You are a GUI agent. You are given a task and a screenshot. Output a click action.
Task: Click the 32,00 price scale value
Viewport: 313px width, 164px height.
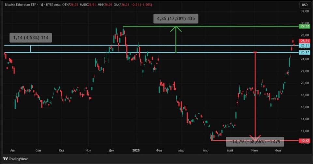click(x=305, y=11)
